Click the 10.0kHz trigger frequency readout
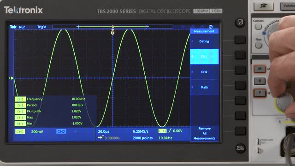Screen dimensions: 295x166 pyautogui.click(x=165, y=138)
